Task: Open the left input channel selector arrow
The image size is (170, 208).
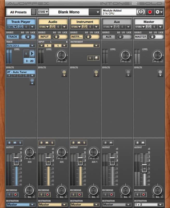Action: point(42,46)
